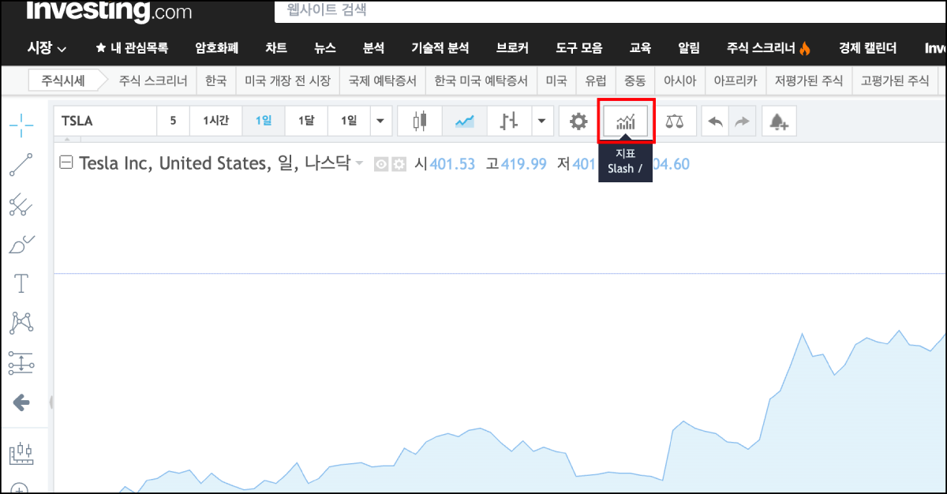This screenshot has height=494, width=947.
Task: Open the 차트 menu
Action: 276,48
